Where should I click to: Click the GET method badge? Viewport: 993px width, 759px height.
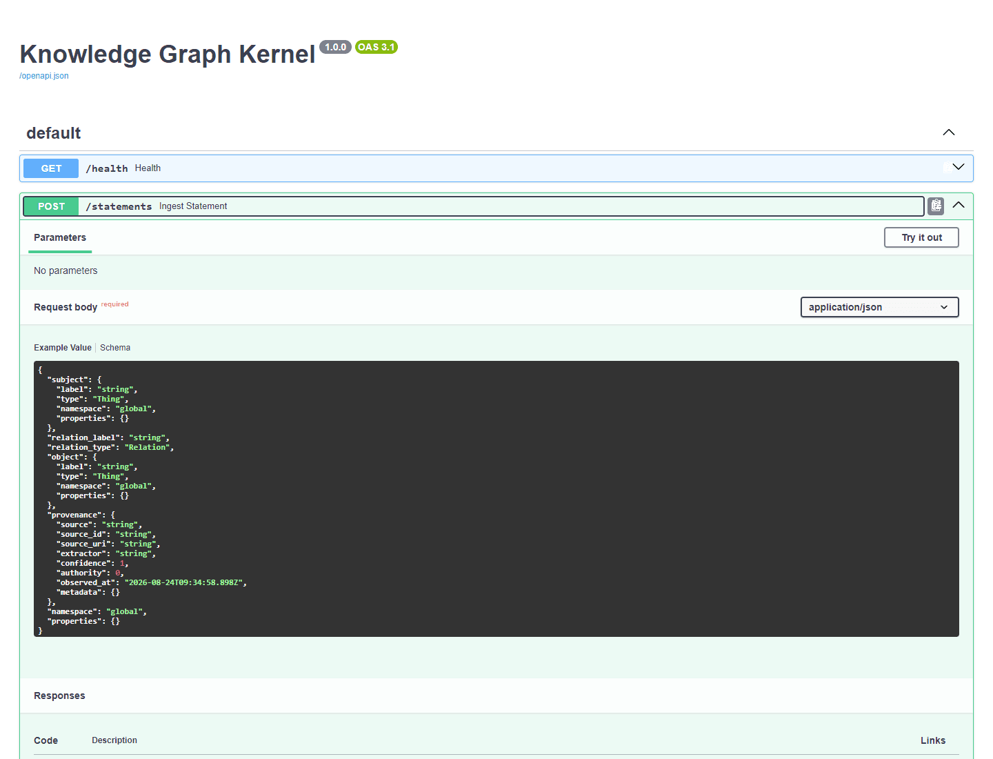click(x=51, y=168)
